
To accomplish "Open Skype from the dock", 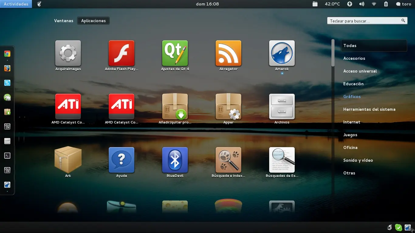I will coord(7,83).
